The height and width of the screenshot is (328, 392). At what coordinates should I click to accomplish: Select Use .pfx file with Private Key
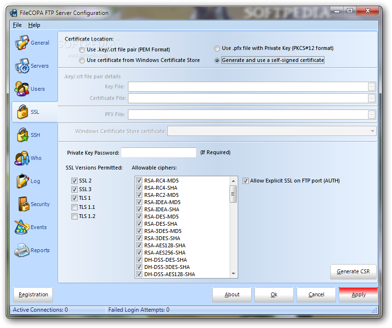tap(217, 49)
